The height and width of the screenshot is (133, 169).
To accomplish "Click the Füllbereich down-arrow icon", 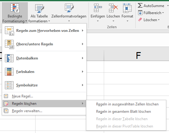I will 140,13.
